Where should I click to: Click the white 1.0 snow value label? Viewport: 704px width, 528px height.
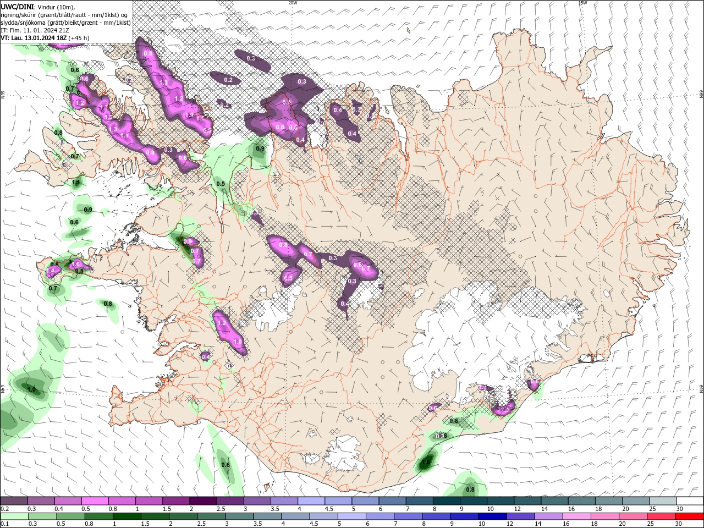(x=238, y=342)
